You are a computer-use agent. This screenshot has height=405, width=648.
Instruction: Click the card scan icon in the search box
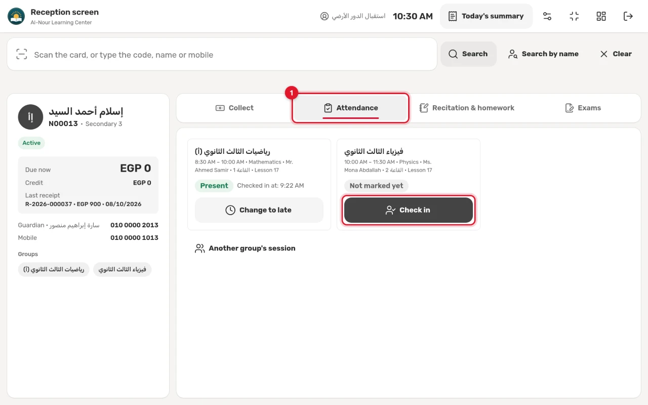[21, 54]
